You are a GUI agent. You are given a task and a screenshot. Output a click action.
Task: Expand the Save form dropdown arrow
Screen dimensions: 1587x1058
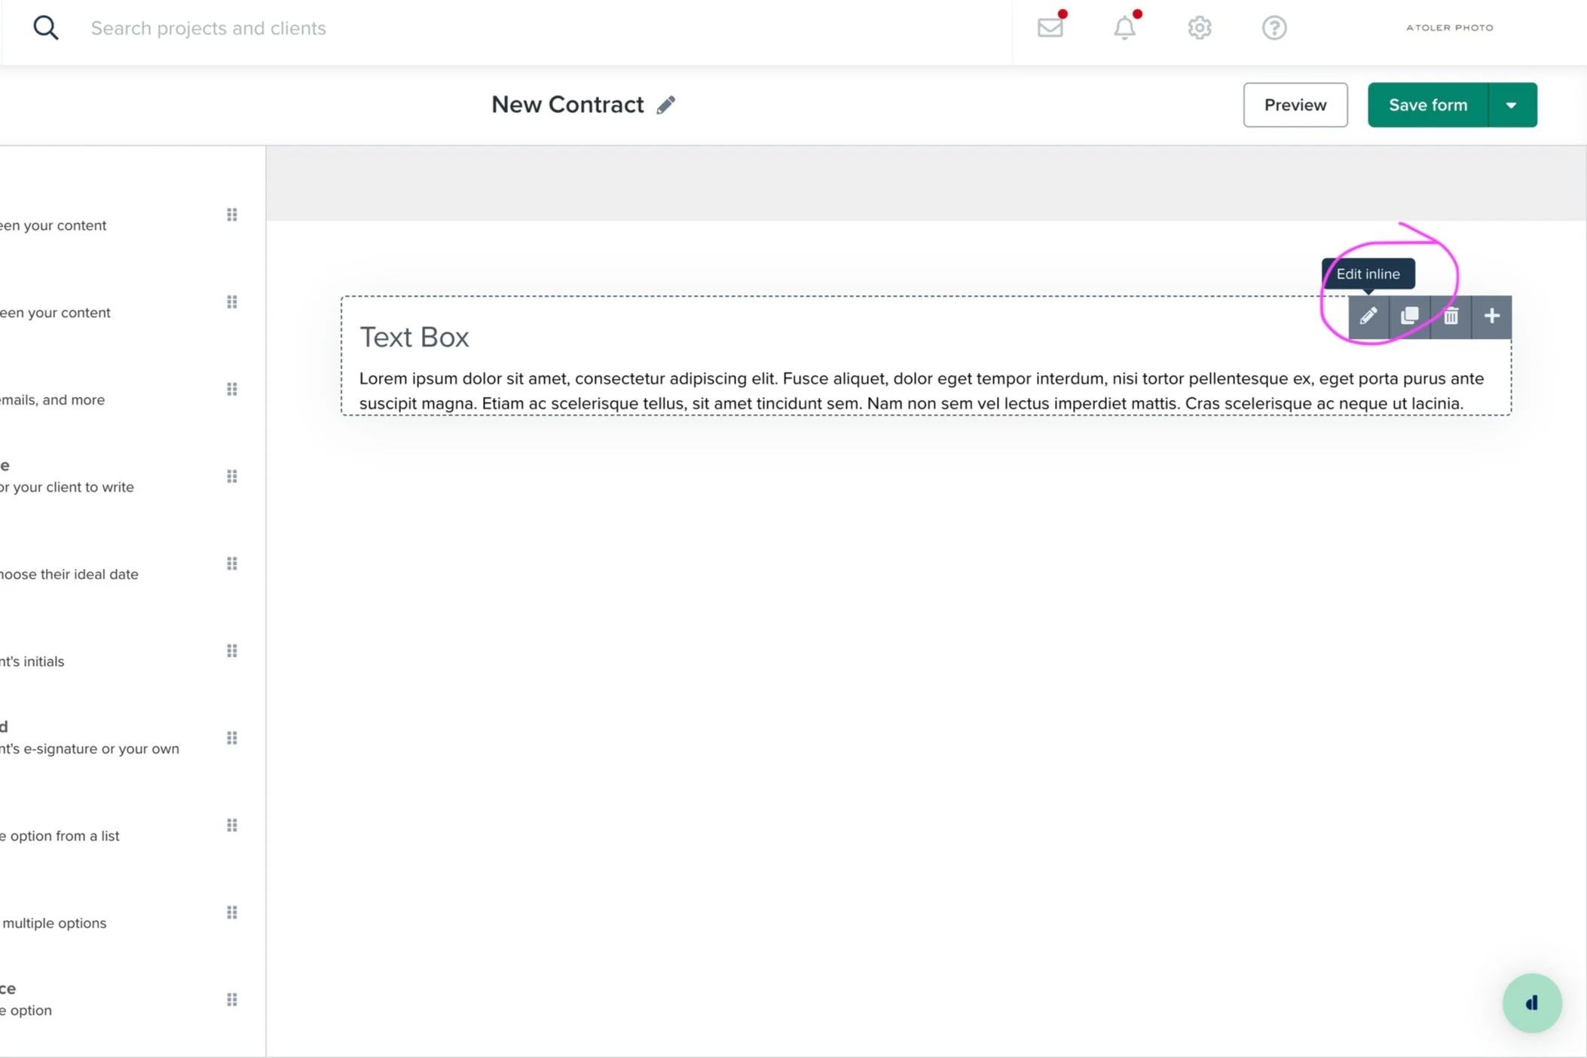[1511, 105]
